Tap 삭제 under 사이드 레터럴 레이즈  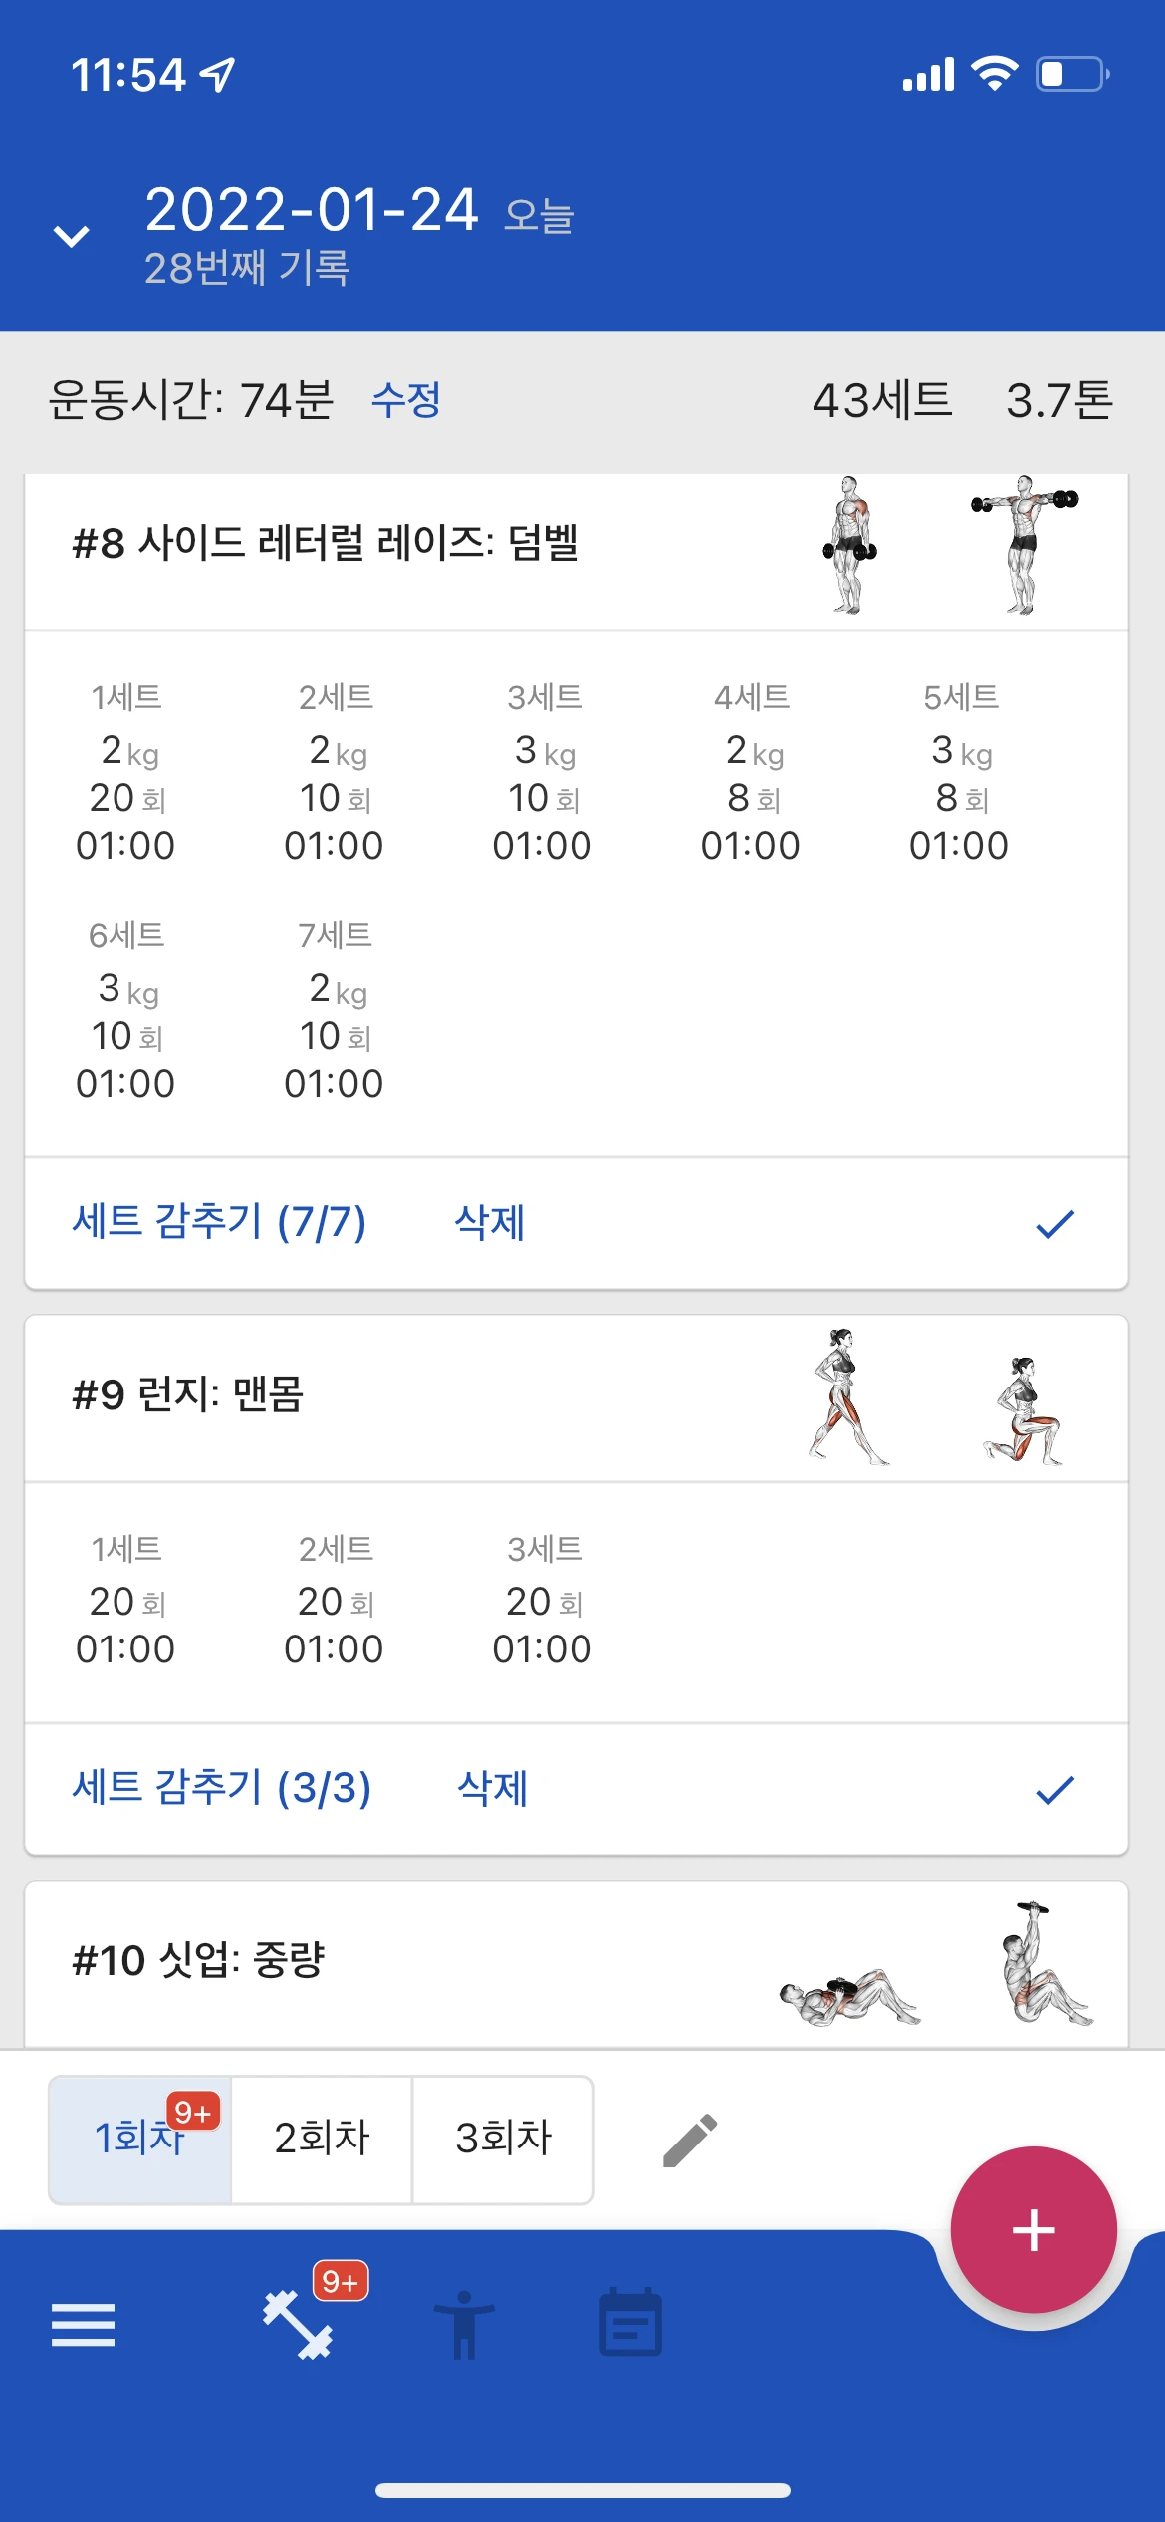tap(489, 1222)
